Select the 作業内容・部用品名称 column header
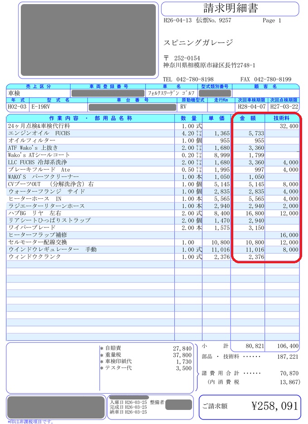 coord(90,118)
